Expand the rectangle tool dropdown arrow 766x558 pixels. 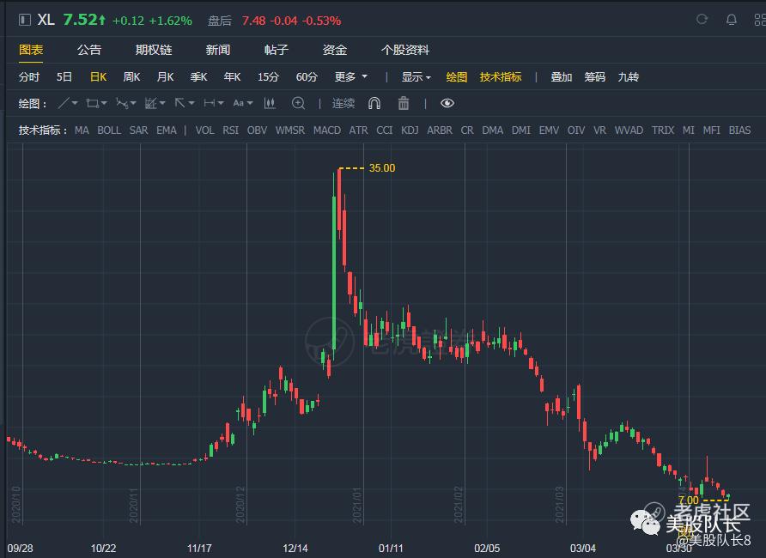coord(104,104)
